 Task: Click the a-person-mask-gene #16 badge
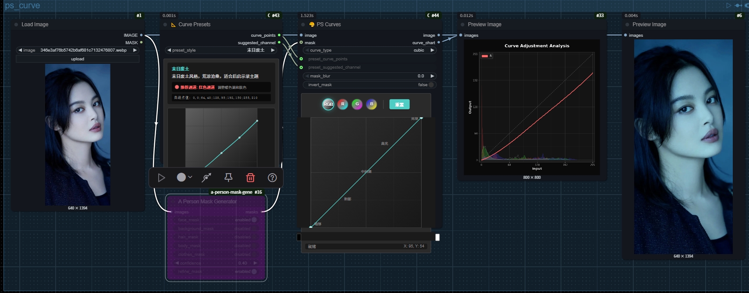[236, 192]
